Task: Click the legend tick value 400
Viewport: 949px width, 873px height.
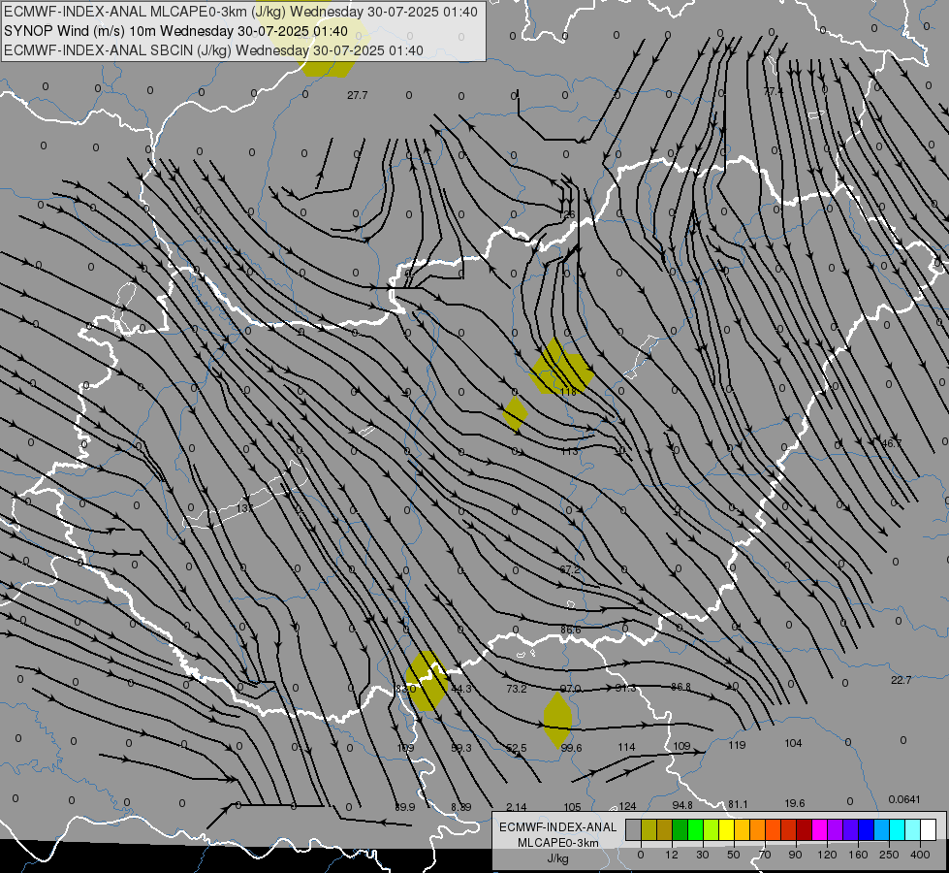Action: [x=920, y=855]
